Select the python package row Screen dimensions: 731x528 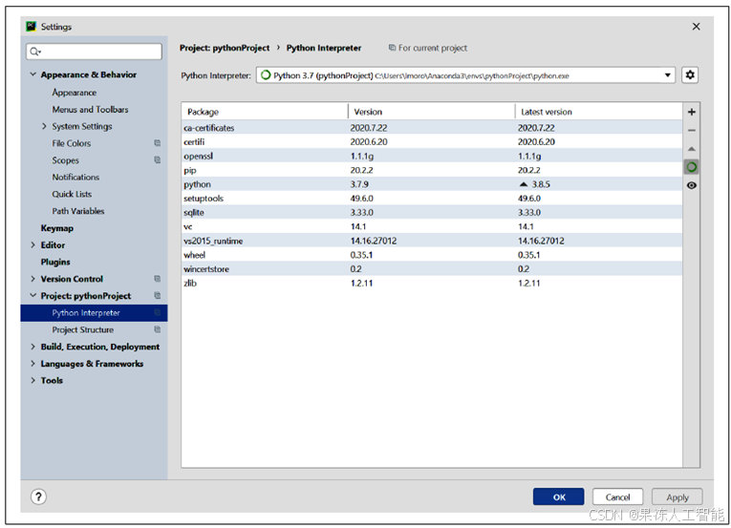click(x=432, y=184)
